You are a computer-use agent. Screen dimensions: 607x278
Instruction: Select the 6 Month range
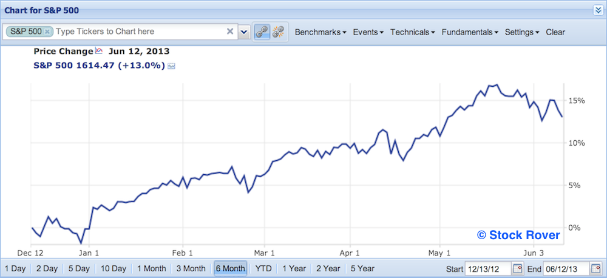coord(230,268)
